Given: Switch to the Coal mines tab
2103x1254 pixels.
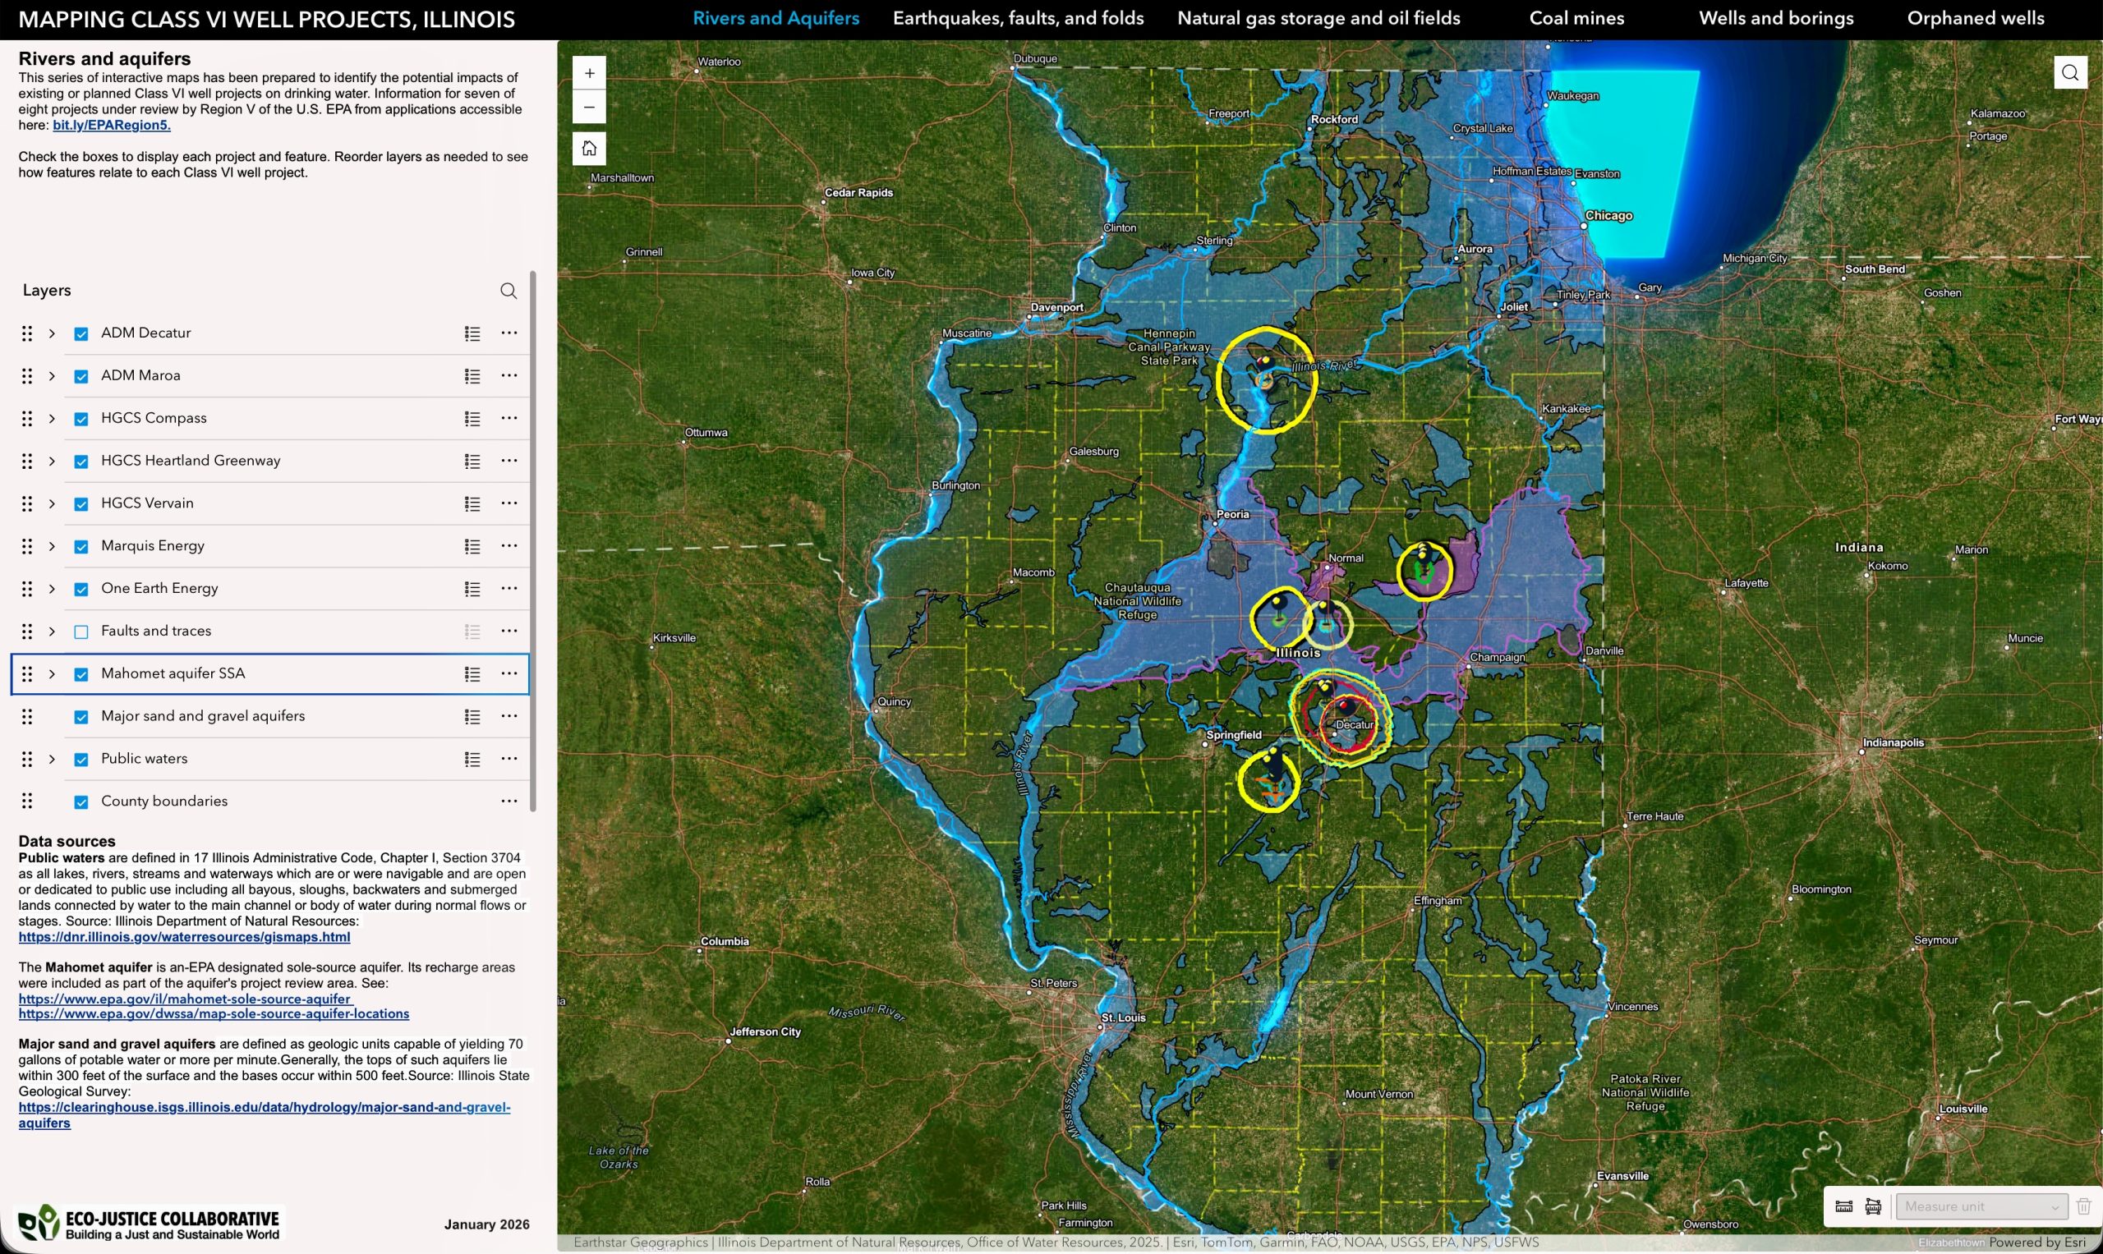Looking at the screenshot, I should (x=1576, y=18).
